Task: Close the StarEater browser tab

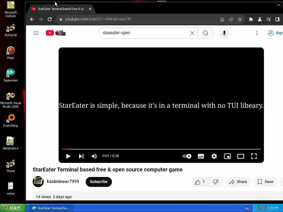Action: coord(90,9)
